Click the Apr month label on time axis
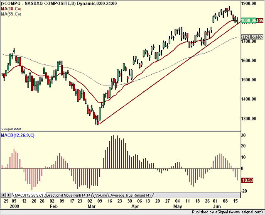This screenshot has height=215, width=265. point(135,206)
